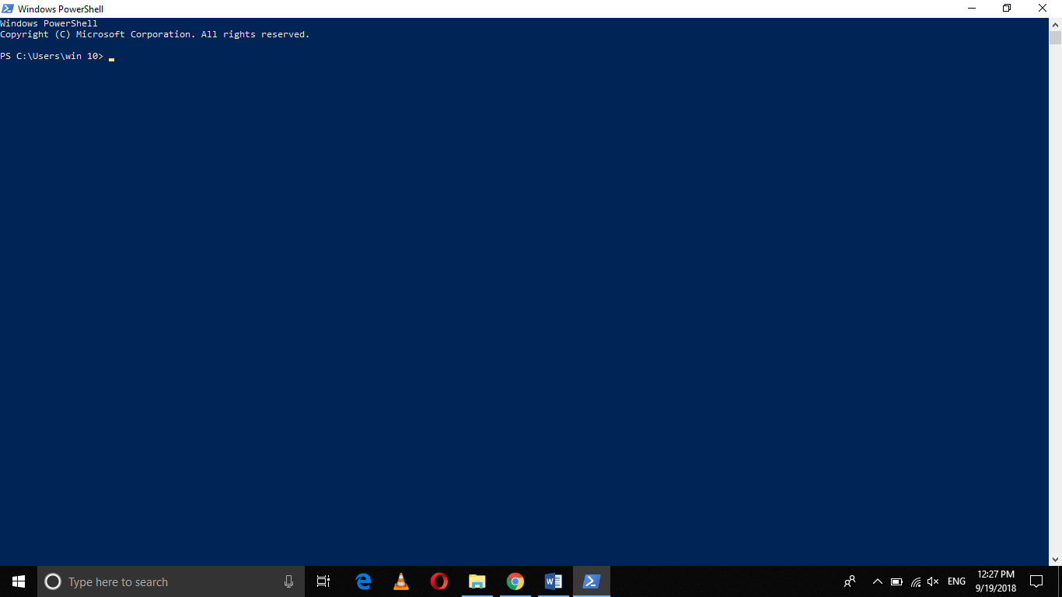The image size is (1062, 597).
Task: Open File Explorer from the taskbar
Action: coord(477,581)
